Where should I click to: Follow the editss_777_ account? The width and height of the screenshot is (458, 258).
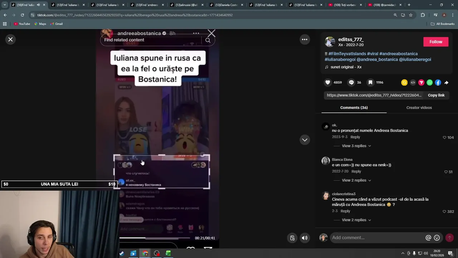tap(436, 42)
